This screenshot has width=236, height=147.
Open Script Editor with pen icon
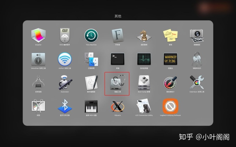(x=91, y=83)
